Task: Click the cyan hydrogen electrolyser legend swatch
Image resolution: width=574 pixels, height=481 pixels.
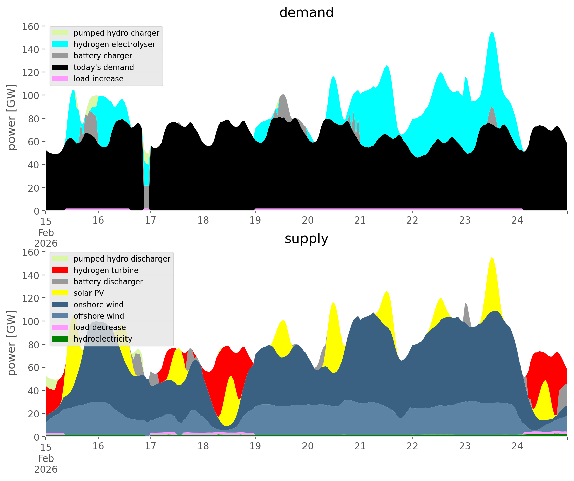Action: [x=60, y=44]
